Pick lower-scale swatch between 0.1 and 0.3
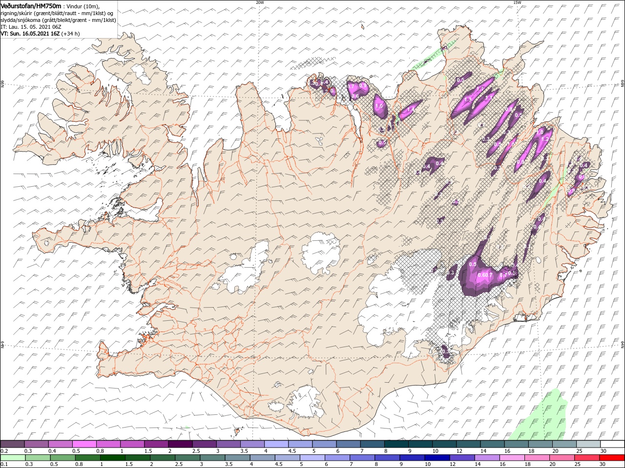 point(12,458)
